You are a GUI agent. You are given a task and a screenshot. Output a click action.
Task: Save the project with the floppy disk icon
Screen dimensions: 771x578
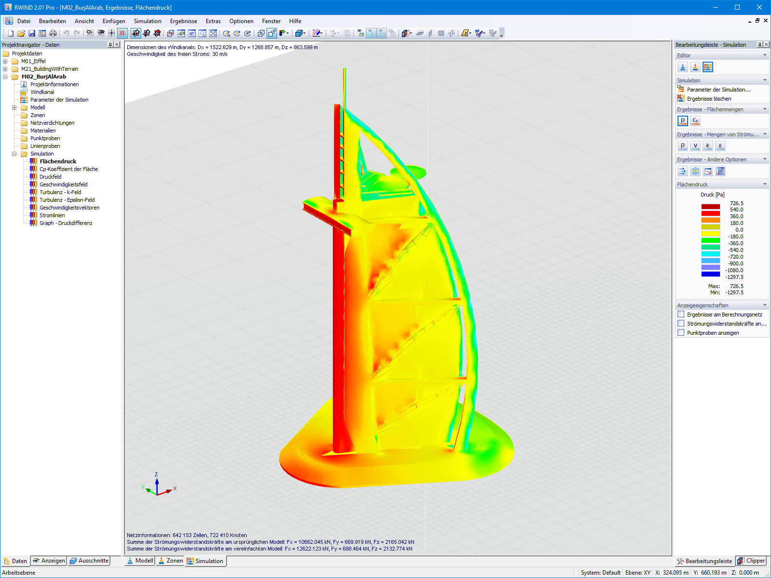[32, 33]
